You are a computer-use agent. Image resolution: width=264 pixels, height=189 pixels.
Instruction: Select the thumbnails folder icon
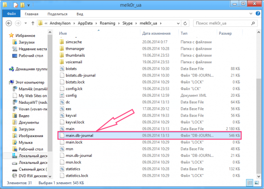[x=62, y=55]
